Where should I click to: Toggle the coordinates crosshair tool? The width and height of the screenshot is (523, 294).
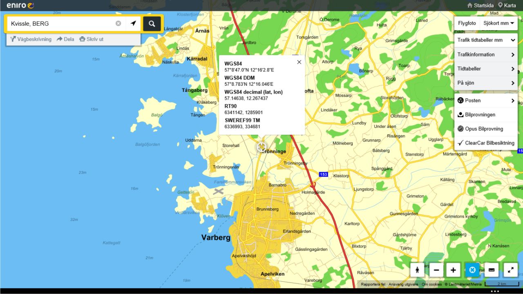coord(472,270)
